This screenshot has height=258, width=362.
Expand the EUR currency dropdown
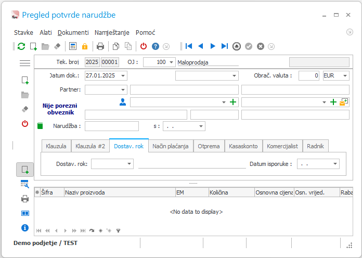pyautogui.click(x=345, y=75)
